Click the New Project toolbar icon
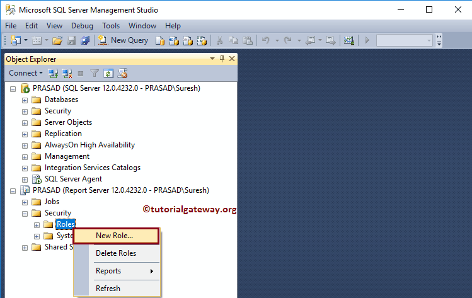Viewport: 472px width, 298px height. (x=15, y=40)
